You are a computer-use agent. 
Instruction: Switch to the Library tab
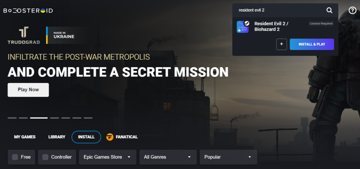(57, 137)
